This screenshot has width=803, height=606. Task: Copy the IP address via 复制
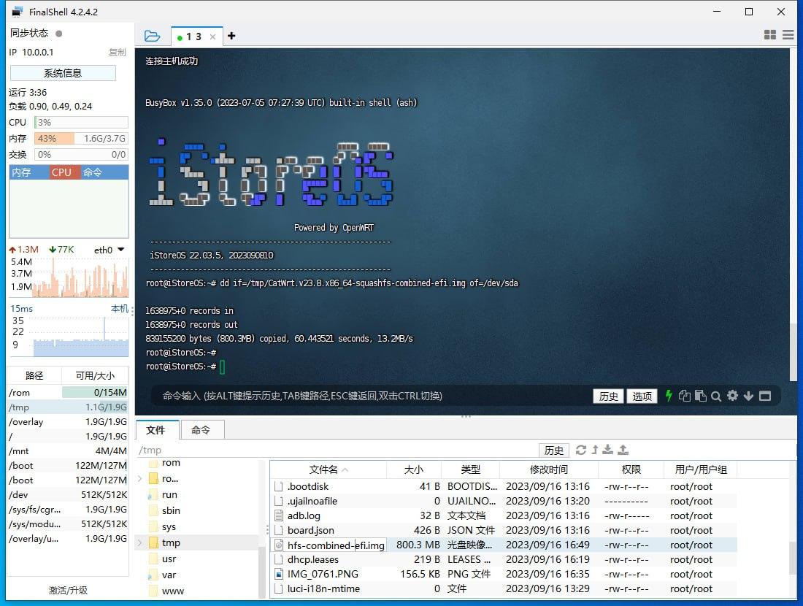118,53
